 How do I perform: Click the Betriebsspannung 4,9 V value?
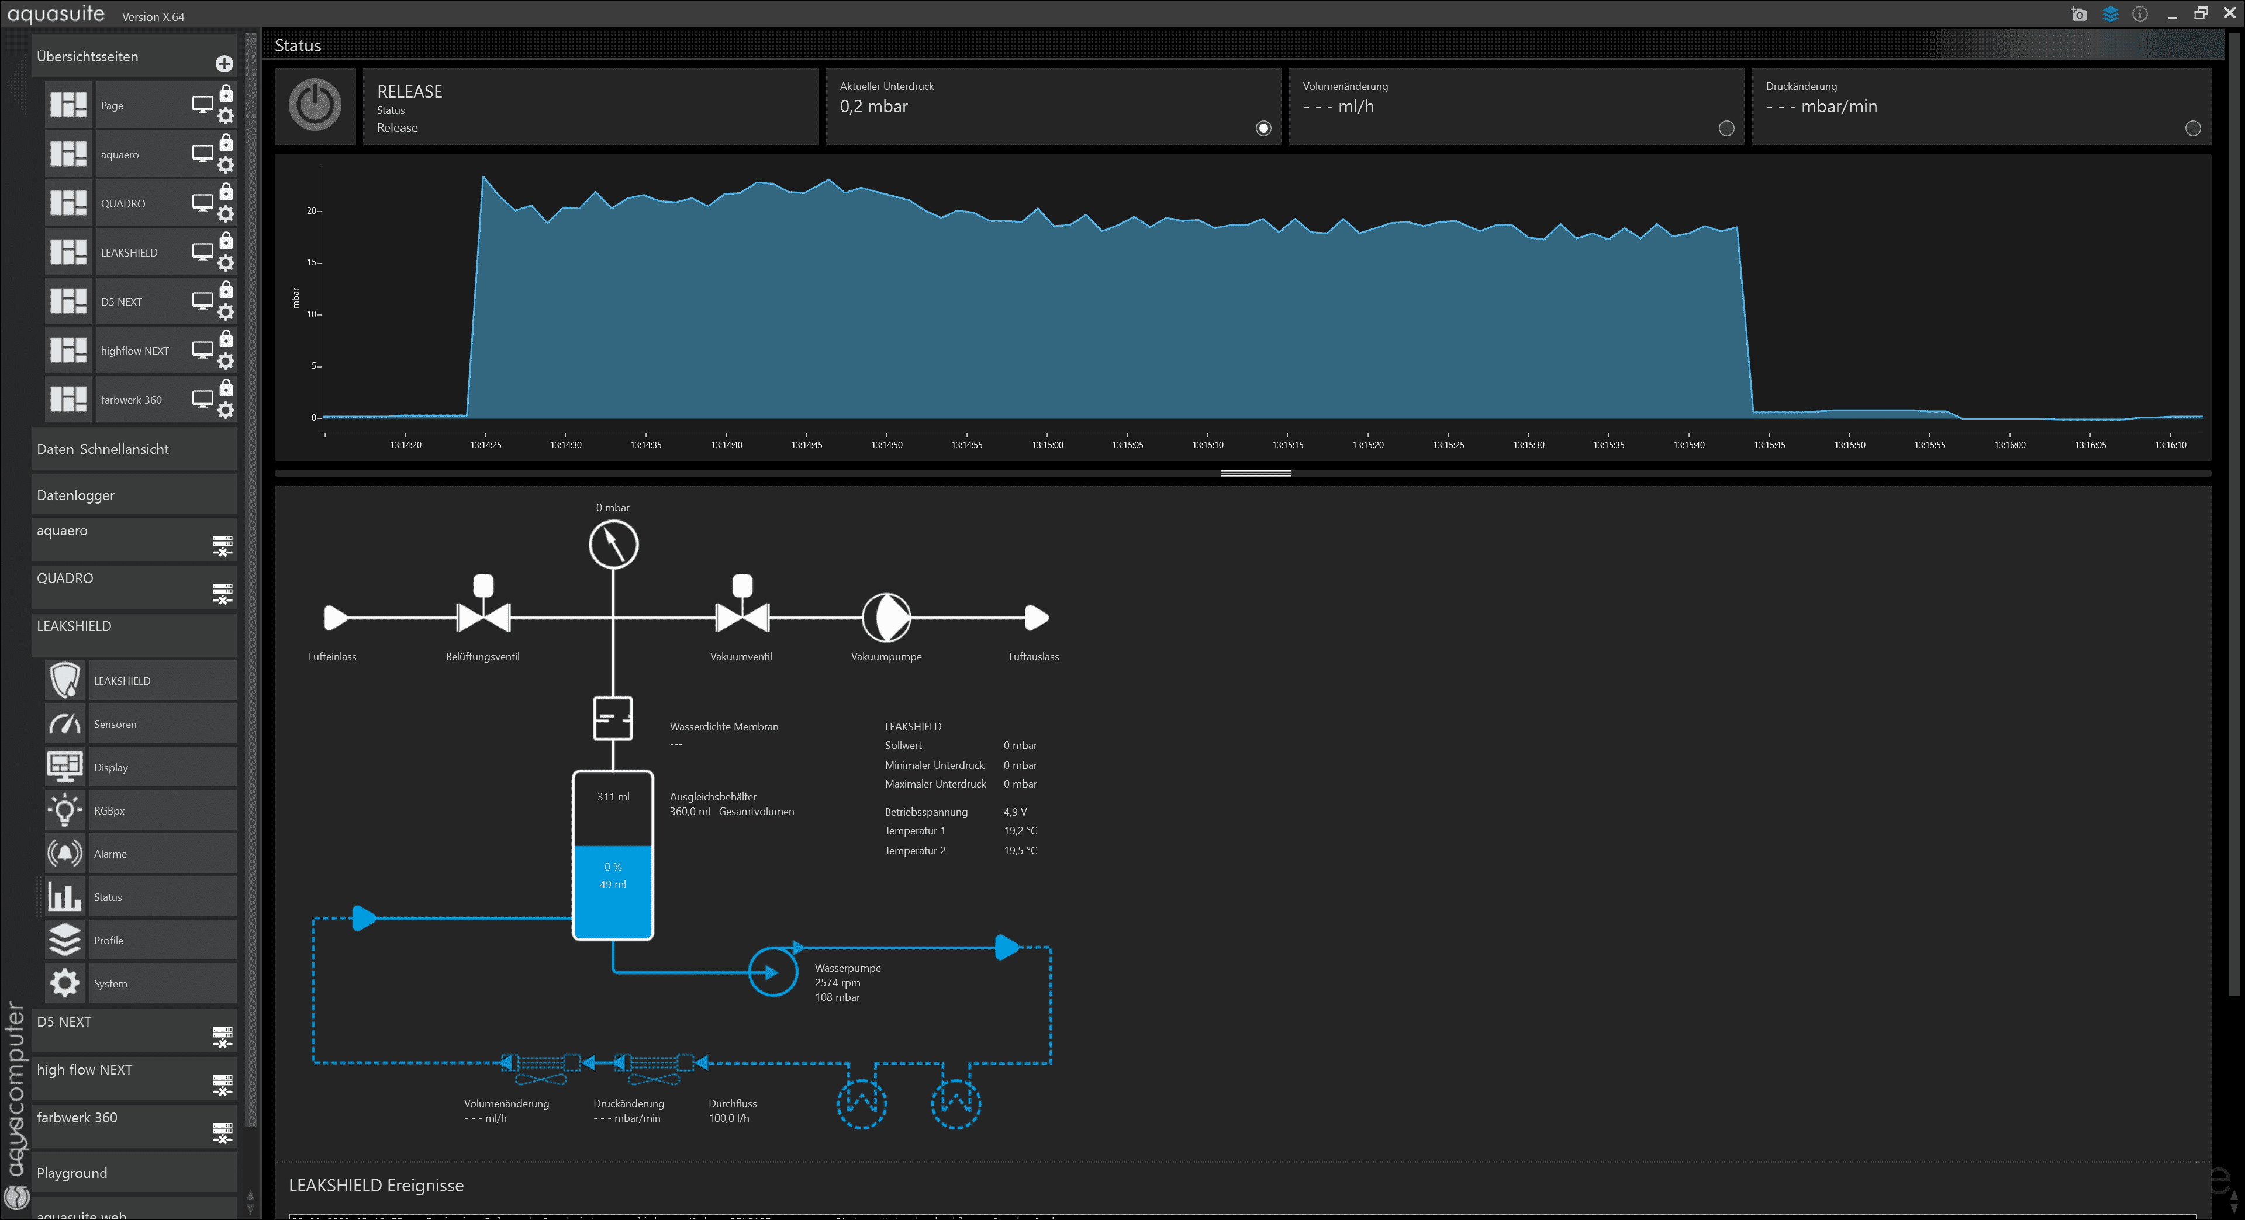tap(1016, 812)
